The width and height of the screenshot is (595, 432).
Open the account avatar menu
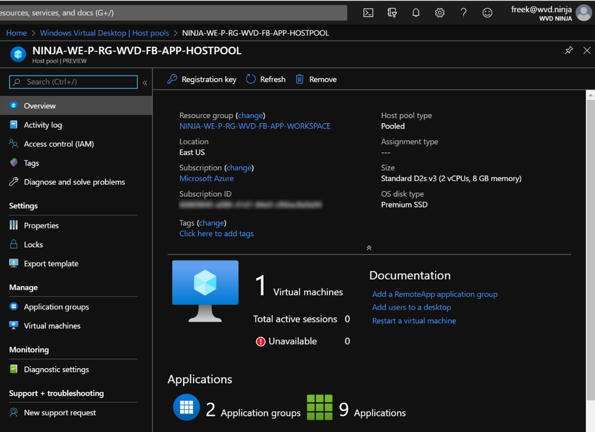584,13
